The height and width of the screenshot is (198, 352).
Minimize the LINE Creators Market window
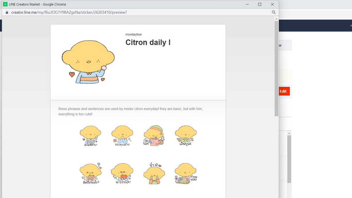[x=248, y=4]
